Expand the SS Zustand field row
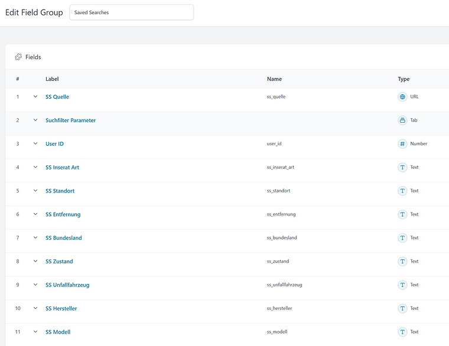Viewport: 449px width, 346px height. [x=35, y=261]
